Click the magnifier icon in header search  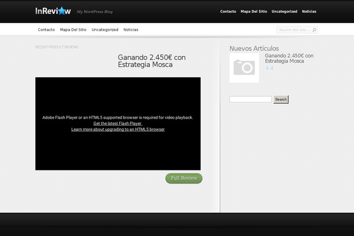pyautogui.click(x=314, y=30)
